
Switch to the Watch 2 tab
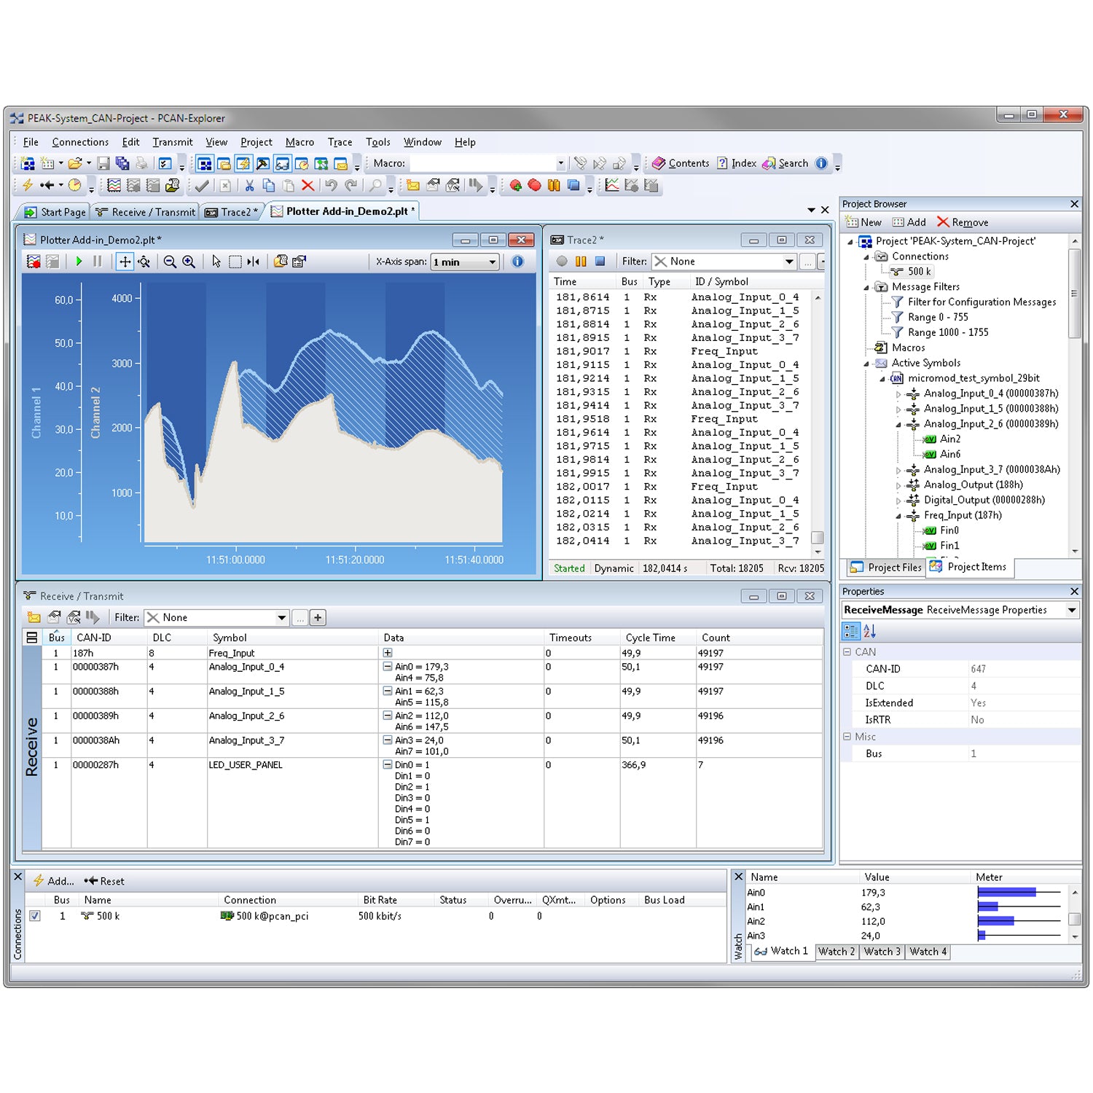click(836, 952)
